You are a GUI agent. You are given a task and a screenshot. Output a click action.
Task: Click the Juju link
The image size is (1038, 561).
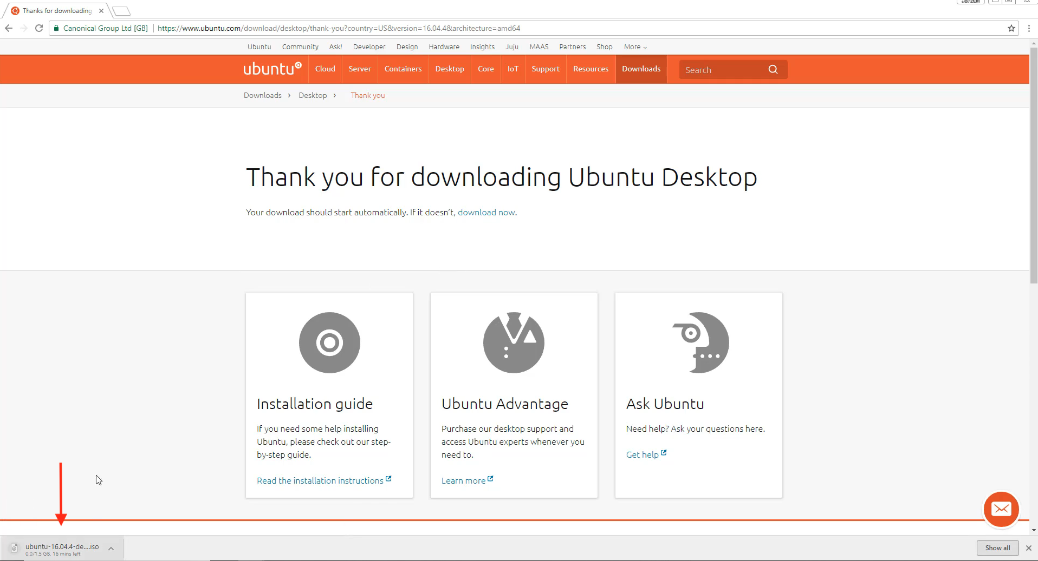[512, 47]
